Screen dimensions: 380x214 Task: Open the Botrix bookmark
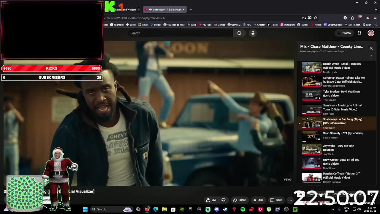click(131, 25)
